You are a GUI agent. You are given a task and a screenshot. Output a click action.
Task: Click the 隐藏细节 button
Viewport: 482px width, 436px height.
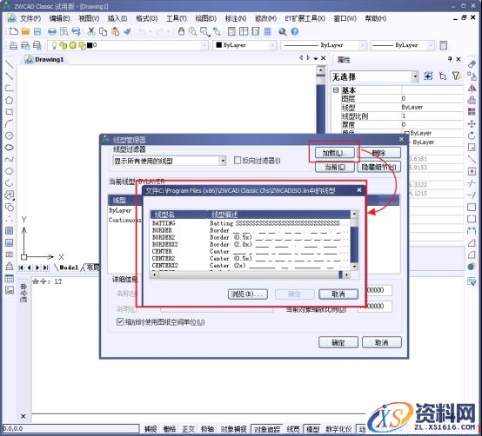point(378,168)
